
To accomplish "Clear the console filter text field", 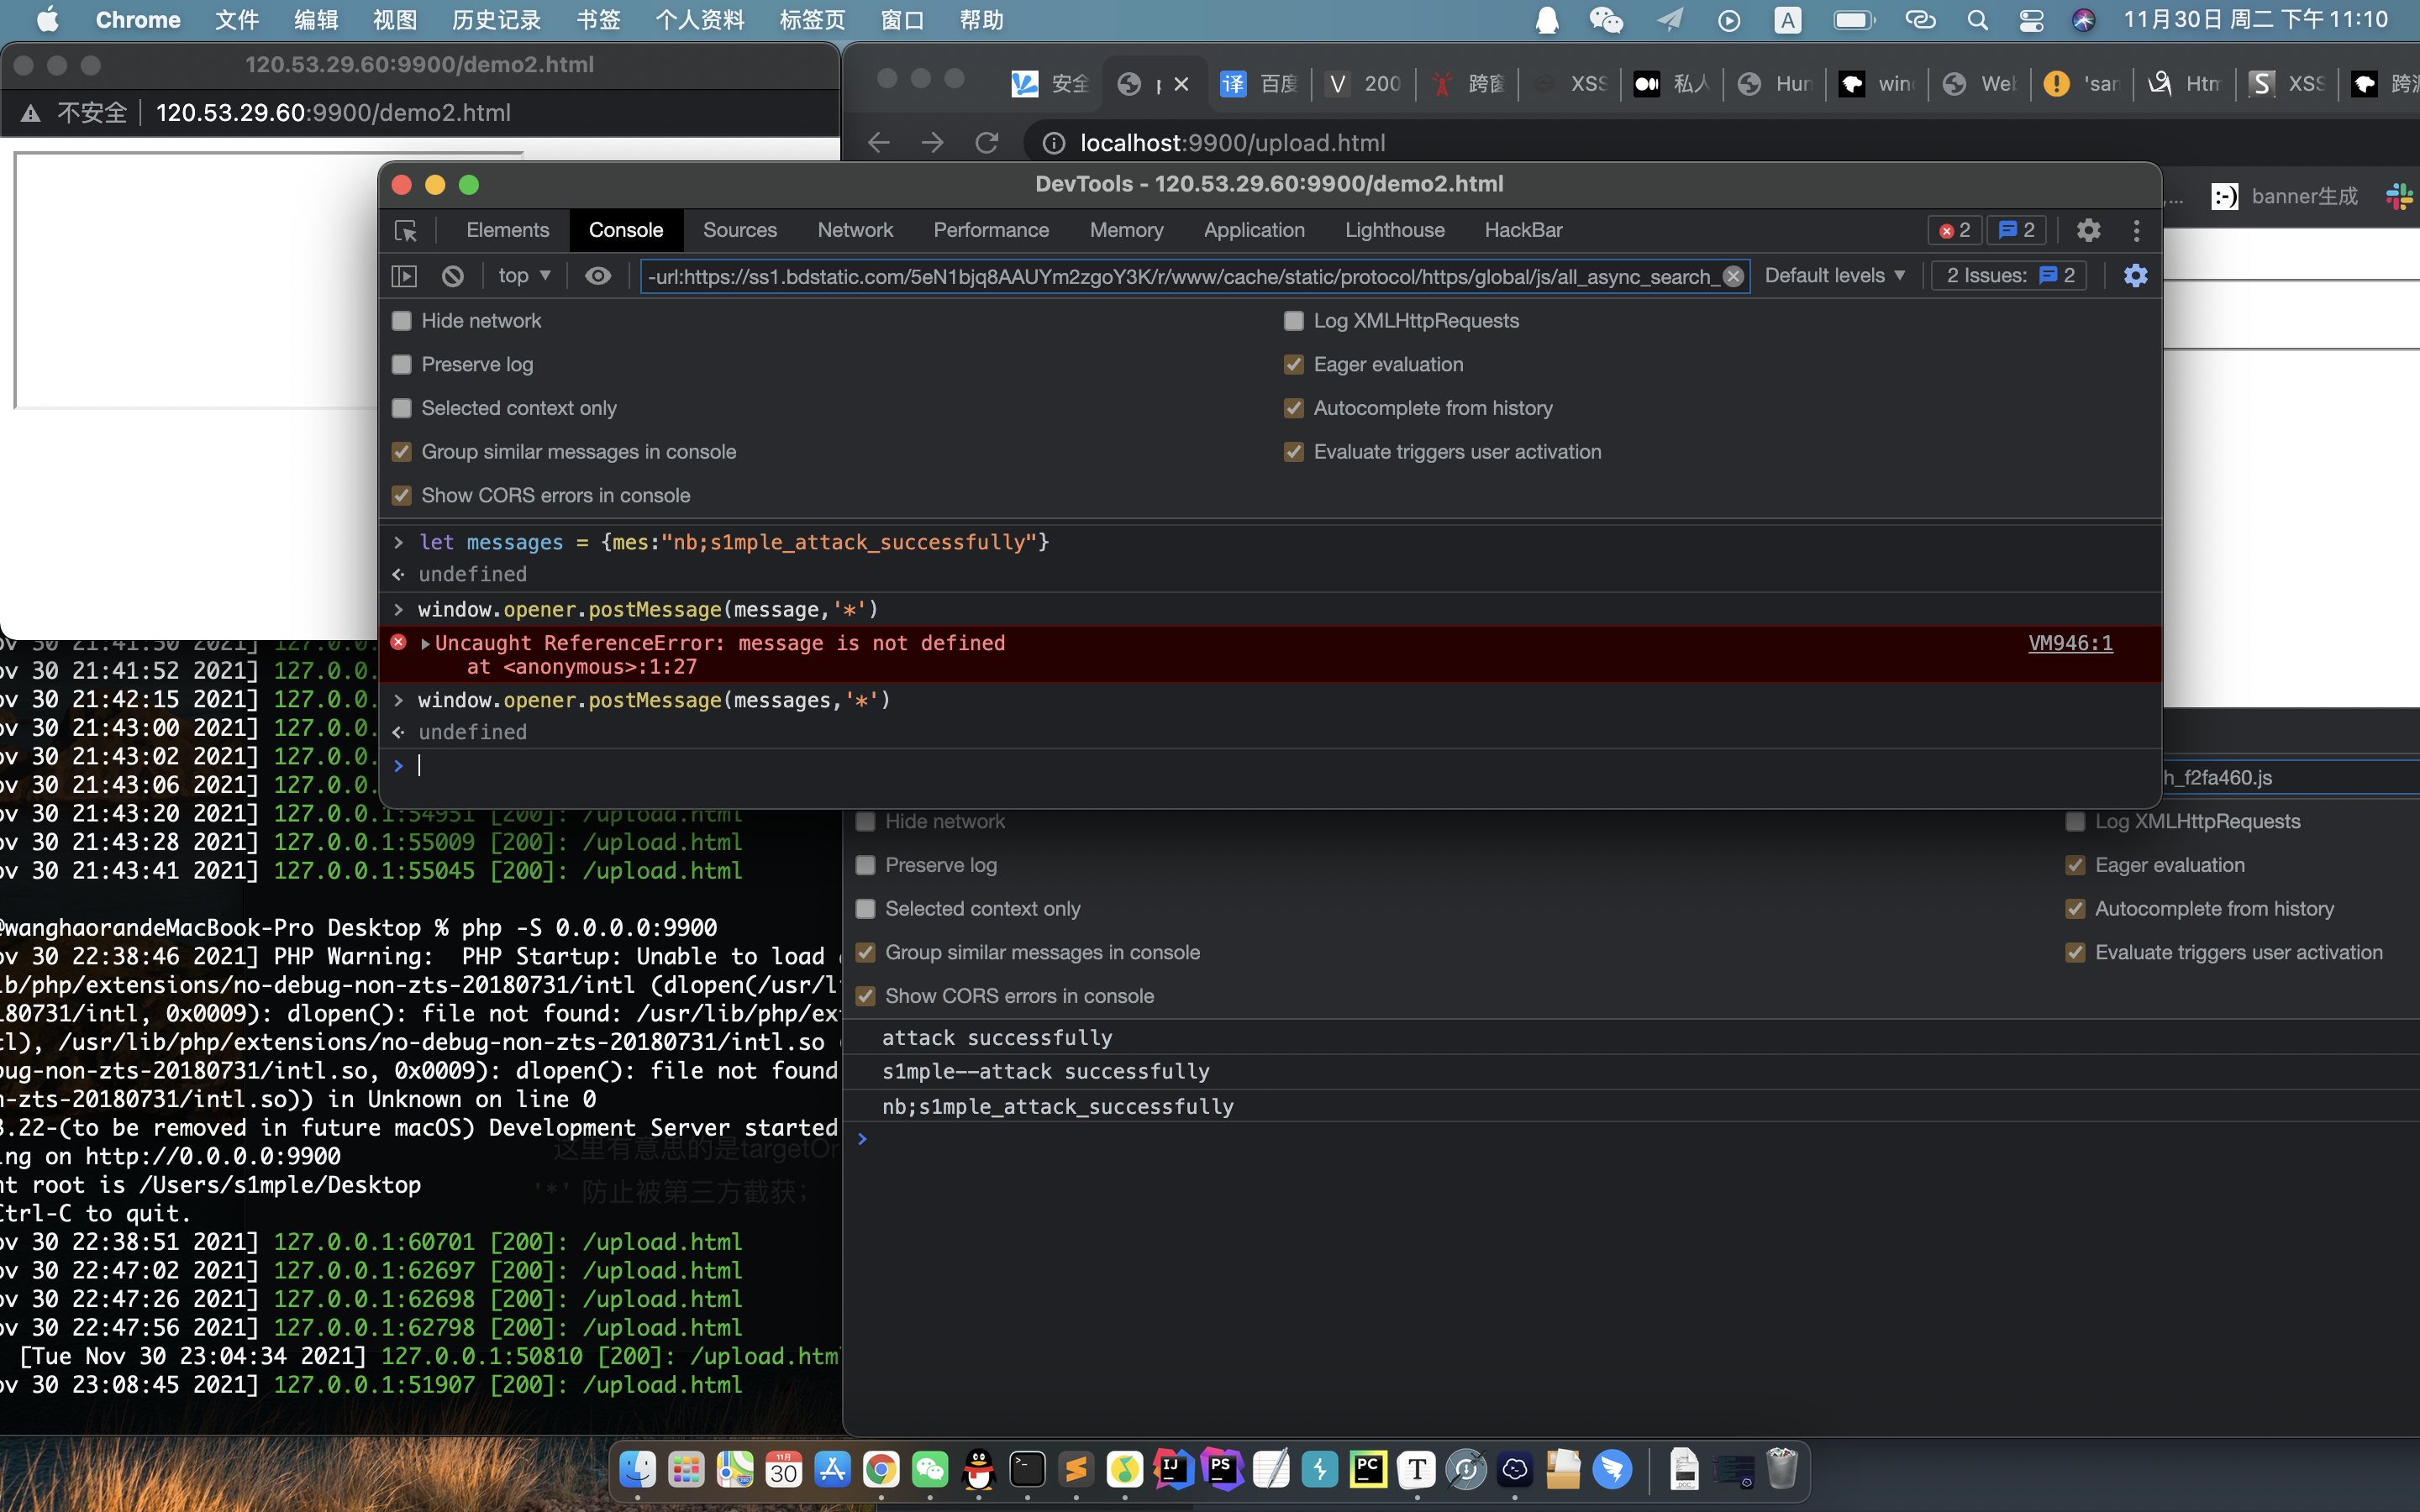I will [x=1733, y=277].
